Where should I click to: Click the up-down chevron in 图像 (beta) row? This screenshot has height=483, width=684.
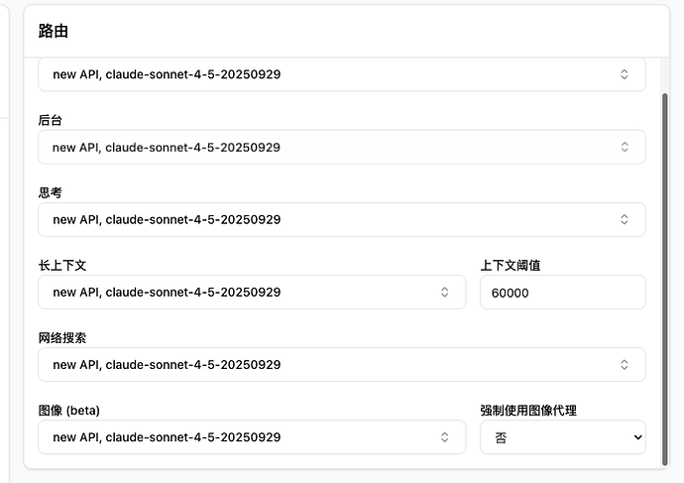coord(444,436)
